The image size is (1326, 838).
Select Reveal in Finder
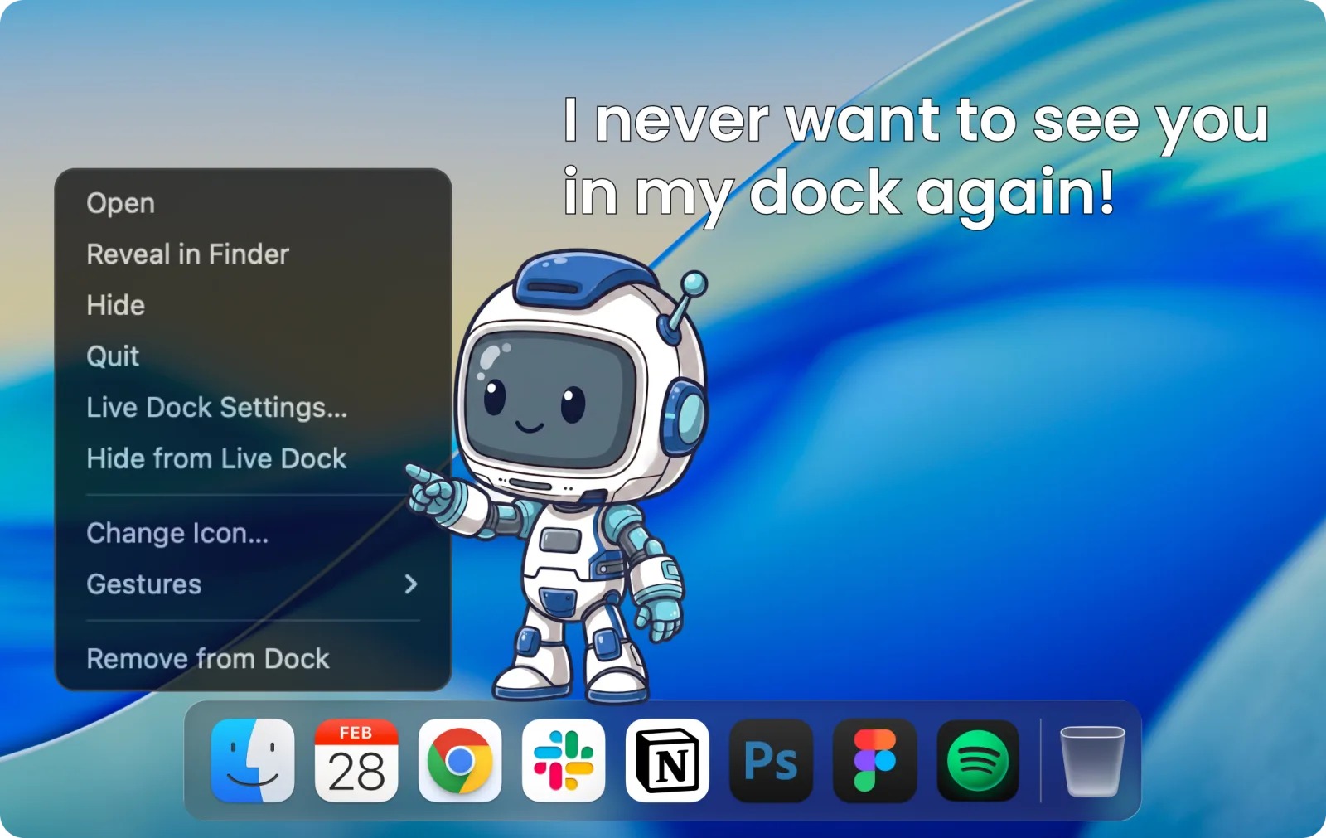tap(253, 254)
